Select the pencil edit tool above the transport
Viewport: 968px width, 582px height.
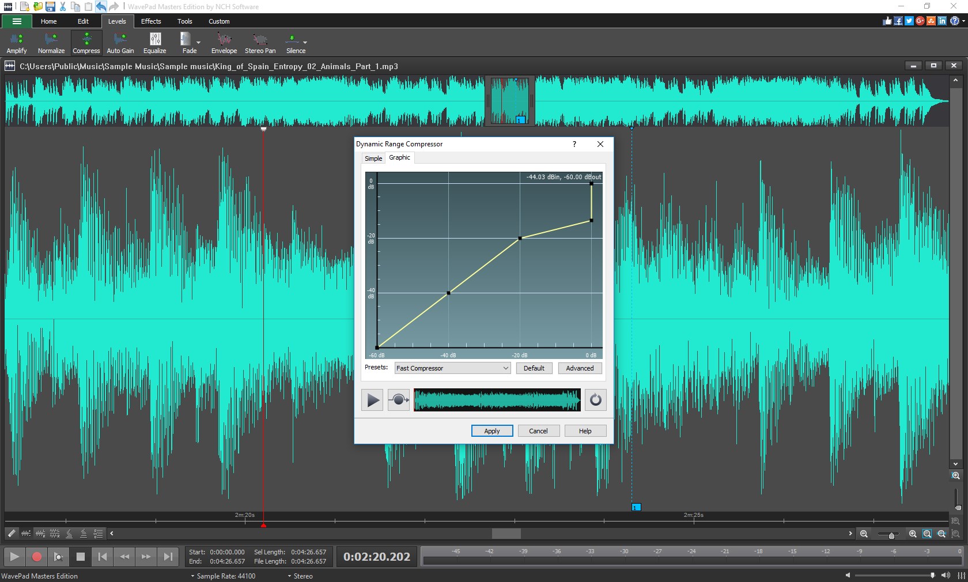tap(10, 534)
